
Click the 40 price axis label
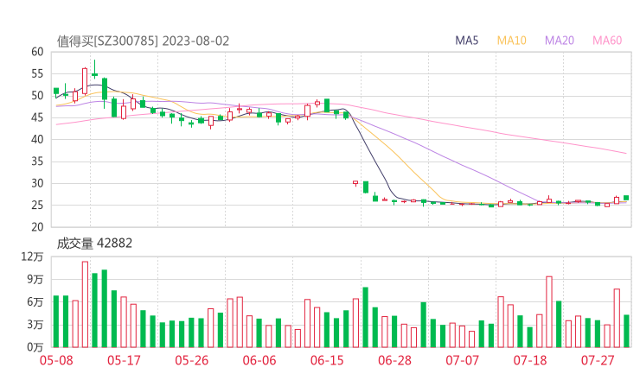click(x=37, y=139)
